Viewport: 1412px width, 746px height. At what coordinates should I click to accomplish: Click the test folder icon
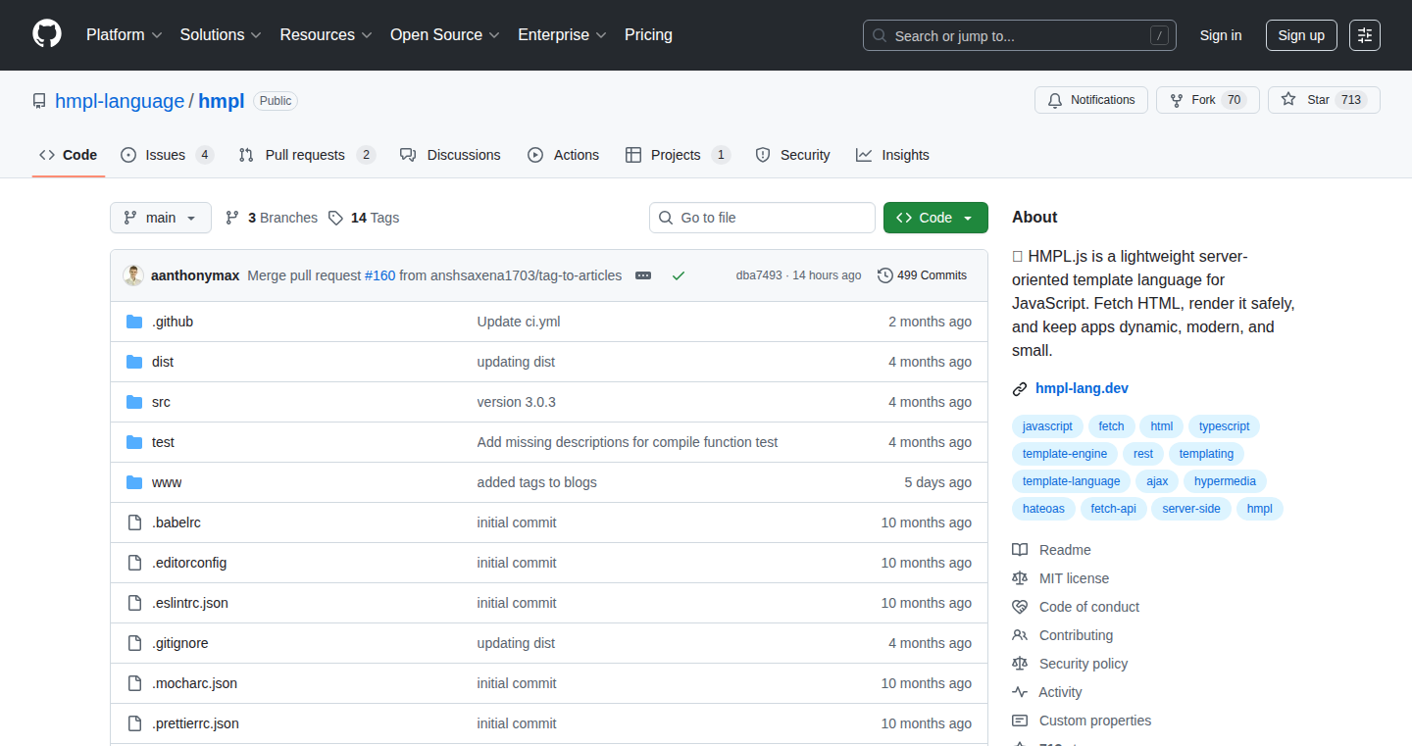click(134, 442)
